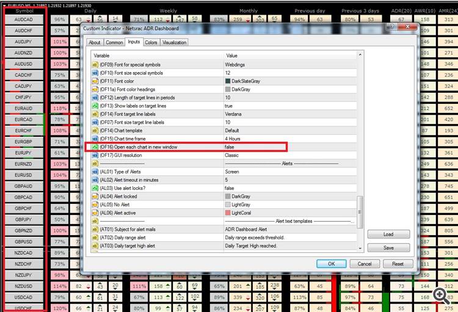Edit the ADR Dashboard Alert subject value

(246, 230)
